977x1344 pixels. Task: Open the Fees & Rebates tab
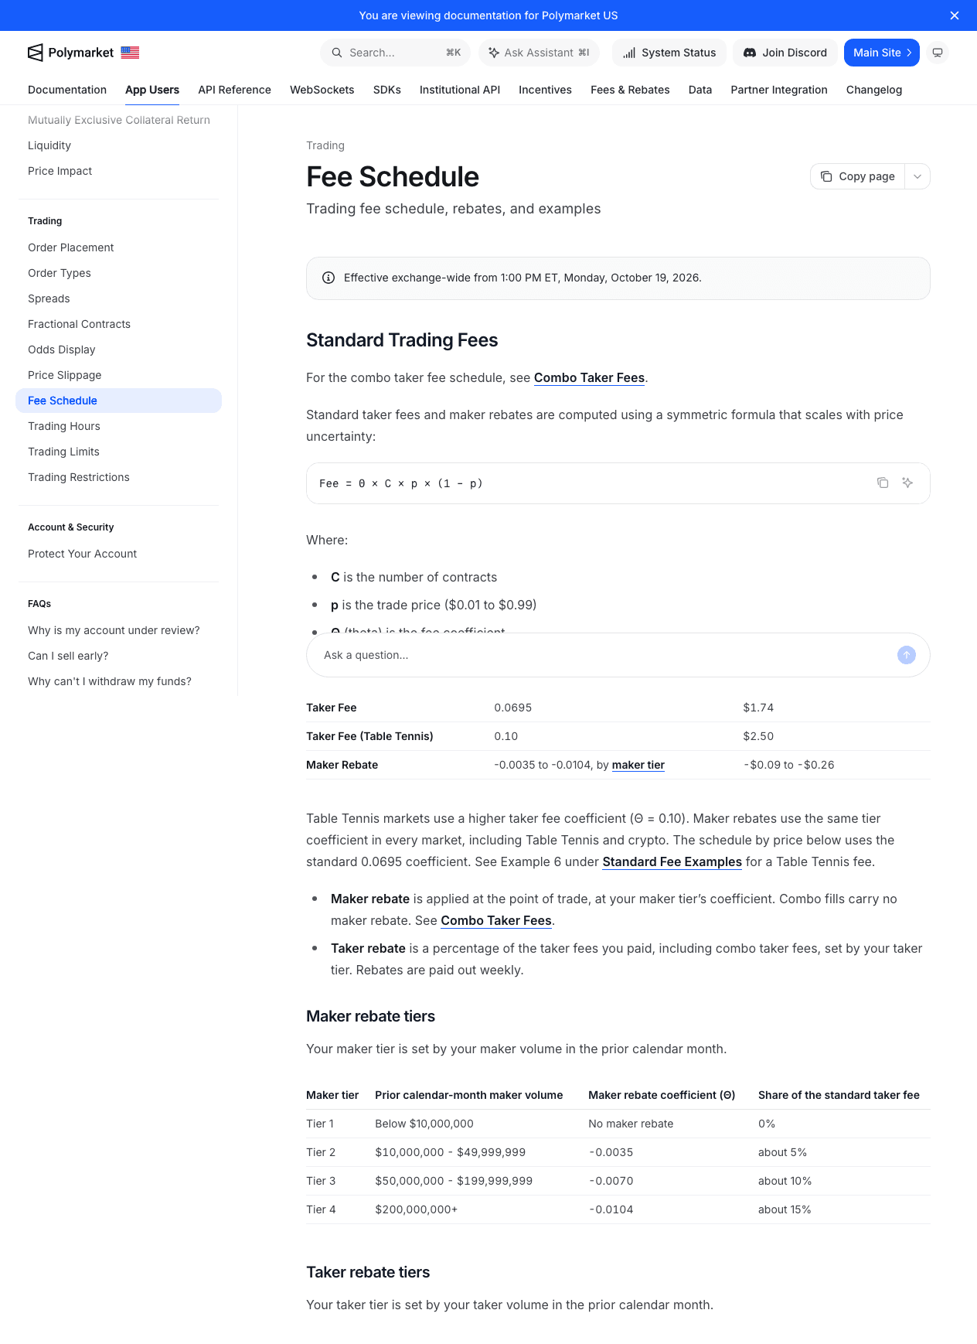630,90
